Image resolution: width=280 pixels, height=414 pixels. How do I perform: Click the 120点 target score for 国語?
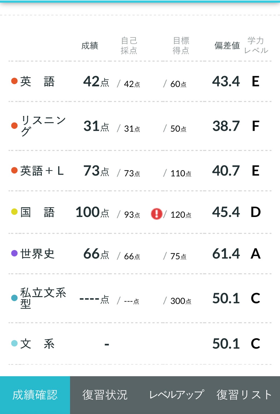tap(181, 215)
